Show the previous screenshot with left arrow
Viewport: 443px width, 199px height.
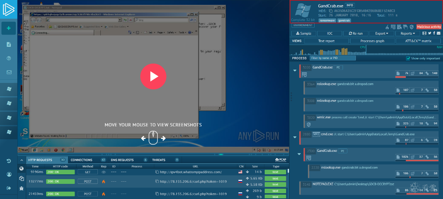coord(143,138)
